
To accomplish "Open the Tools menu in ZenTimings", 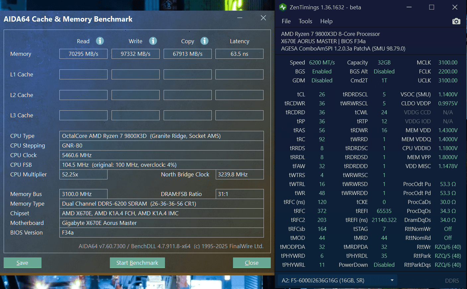I will tap(305, 21).
